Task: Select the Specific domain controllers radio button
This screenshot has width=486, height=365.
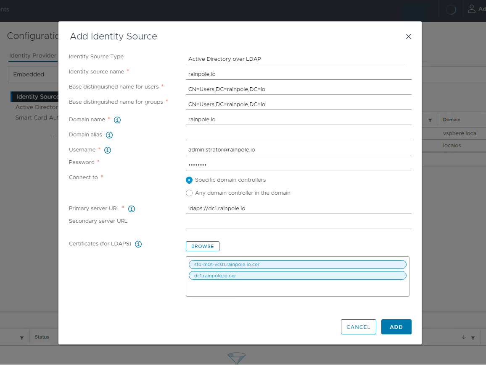Action: coord(189,180)
